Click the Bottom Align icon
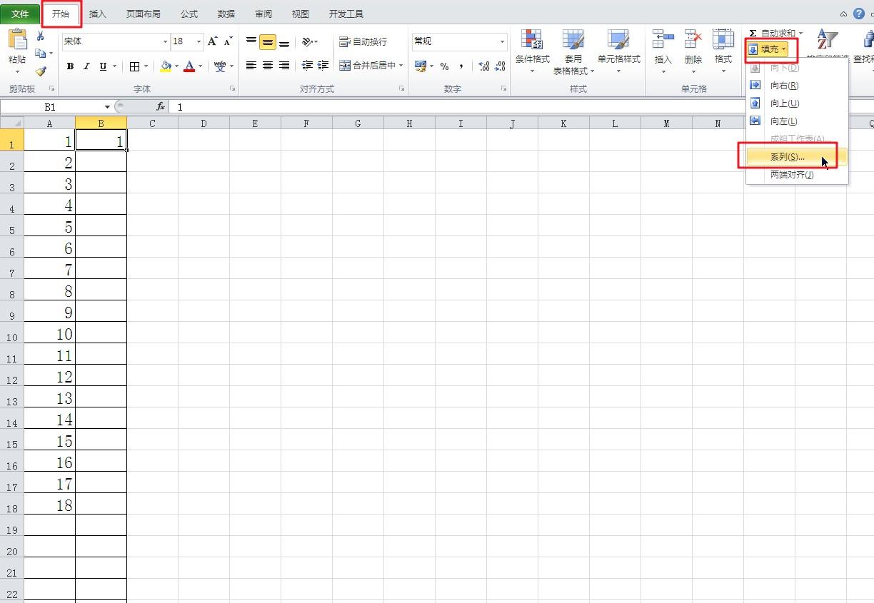The image size is (874, 603). (284, 42)
